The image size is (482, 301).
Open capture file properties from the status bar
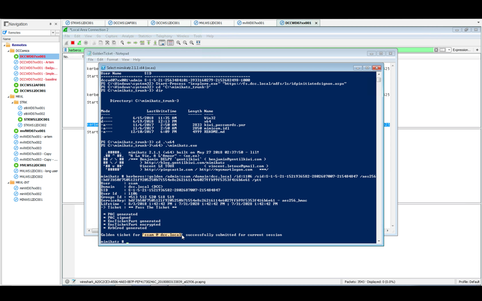tap(74, 281)
